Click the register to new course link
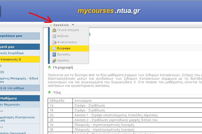 [x=12, y=88]
